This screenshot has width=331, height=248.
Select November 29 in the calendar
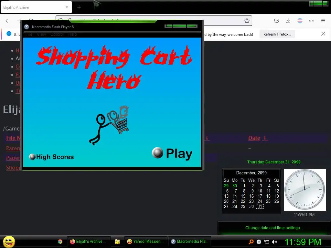[x=226, y=186]
